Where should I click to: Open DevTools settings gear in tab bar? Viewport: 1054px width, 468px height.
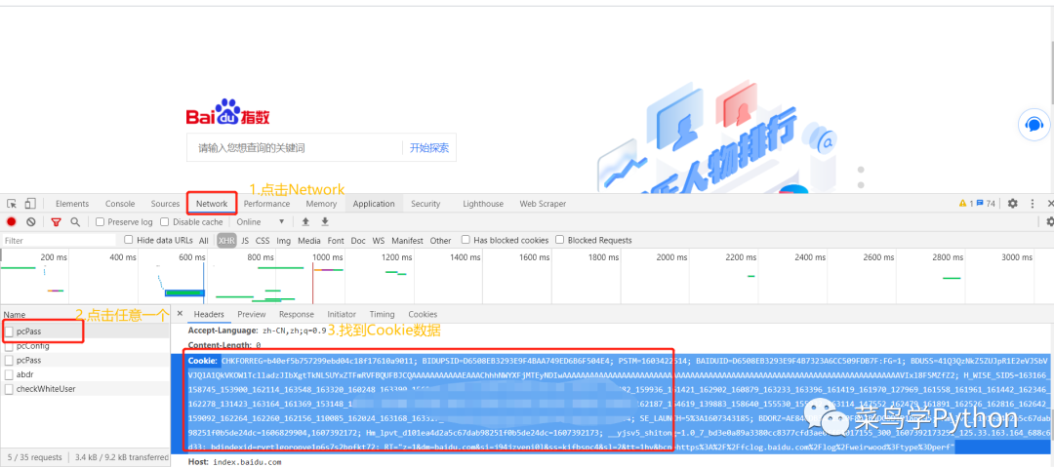tap(1012, 204)
